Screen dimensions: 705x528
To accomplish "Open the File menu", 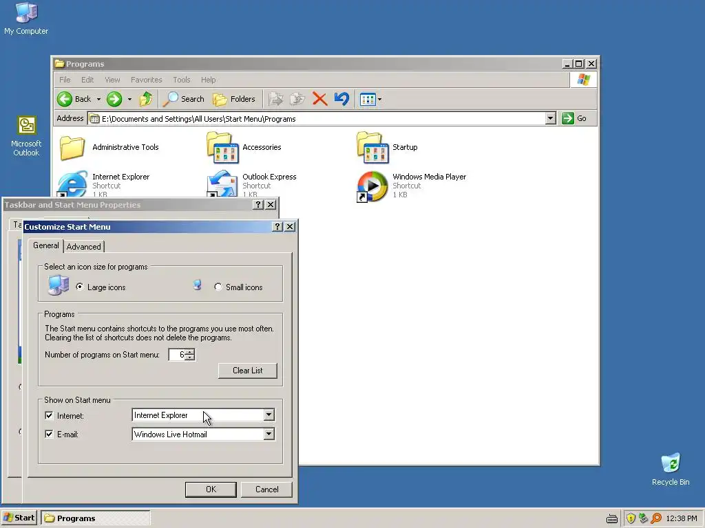I will click(65, 80).
